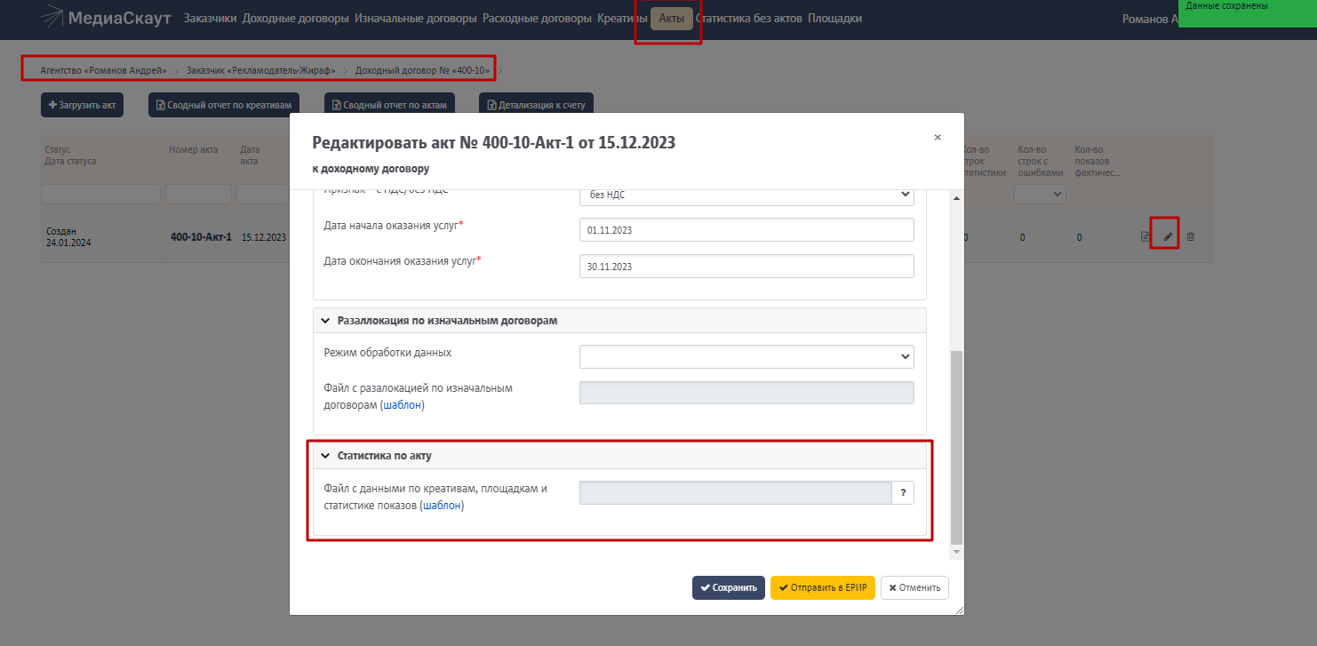This screenshot has width=1317, height=646.
Task: Open the 'Режим обработки данных' dropdown
Action: pos(746,356)
